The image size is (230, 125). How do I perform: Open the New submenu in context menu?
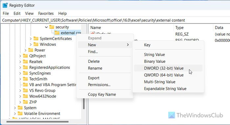(x=105, y=45)
